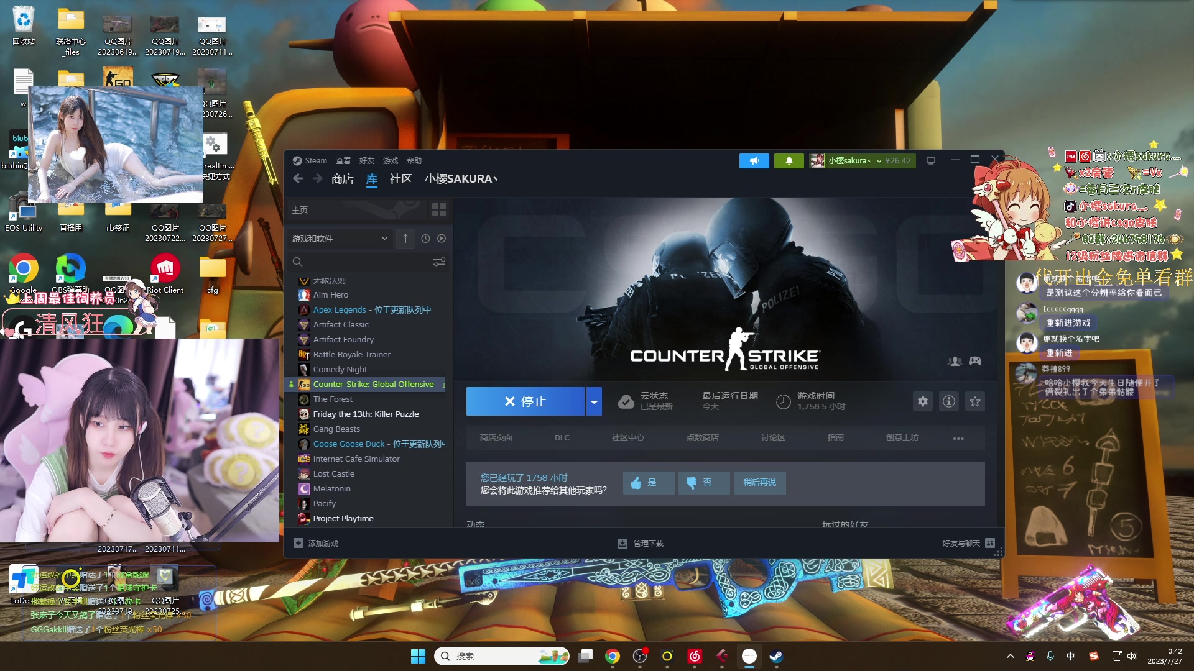The image size is (1194, 671).
Task: Switch library to grid collections view
Action: click(x=439, y=210)
